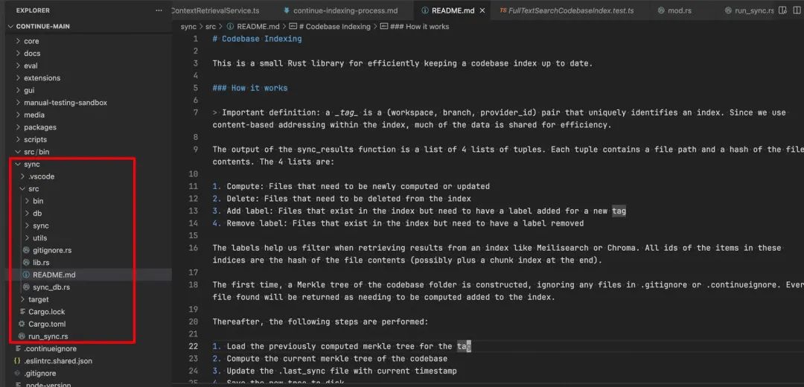
Task: Click the Rust icon beside run_sync.rs in Explorer
Action: pyautogui.click(x=22, y=336)
